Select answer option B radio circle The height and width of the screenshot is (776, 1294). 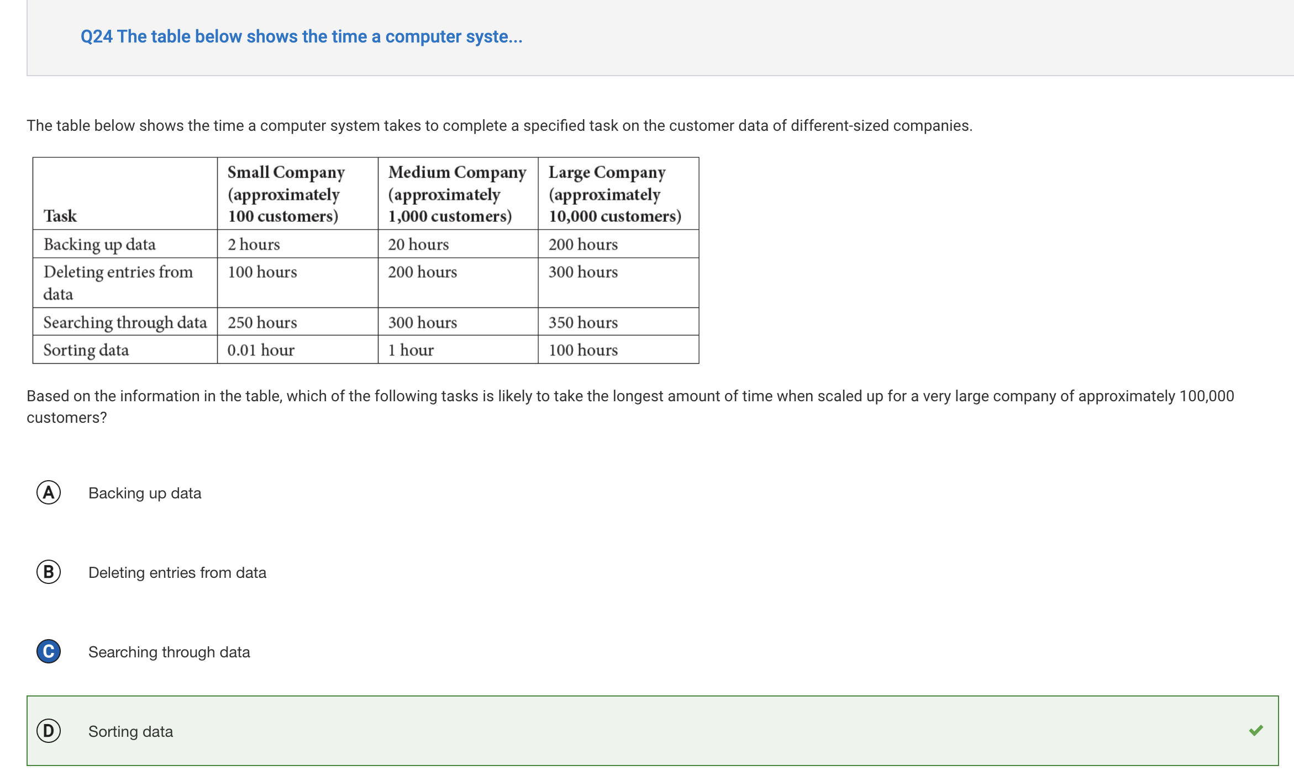coord(49,572)
